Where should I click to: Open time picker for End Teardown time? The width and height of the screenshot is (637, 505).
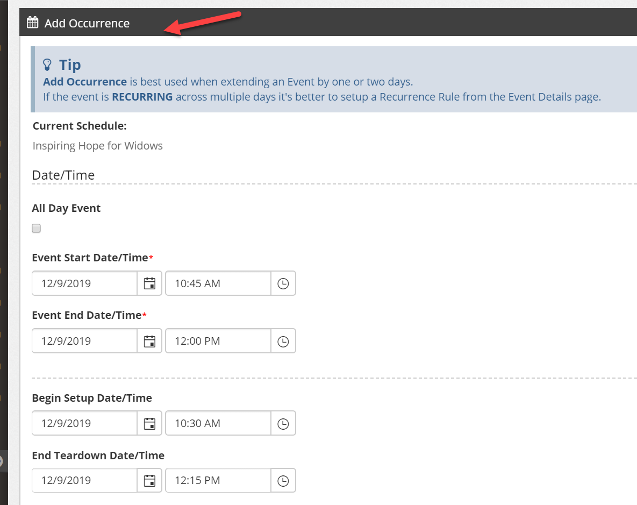click(x=283, y=481)
